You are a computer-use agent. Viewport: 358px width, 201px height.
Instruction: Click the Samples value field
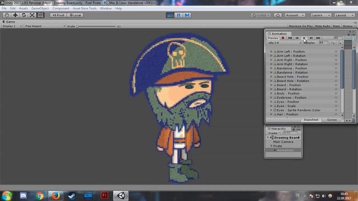(323, 43)
